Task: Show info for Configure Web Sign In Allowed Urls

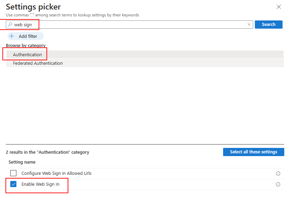Action: click(278, 173)
